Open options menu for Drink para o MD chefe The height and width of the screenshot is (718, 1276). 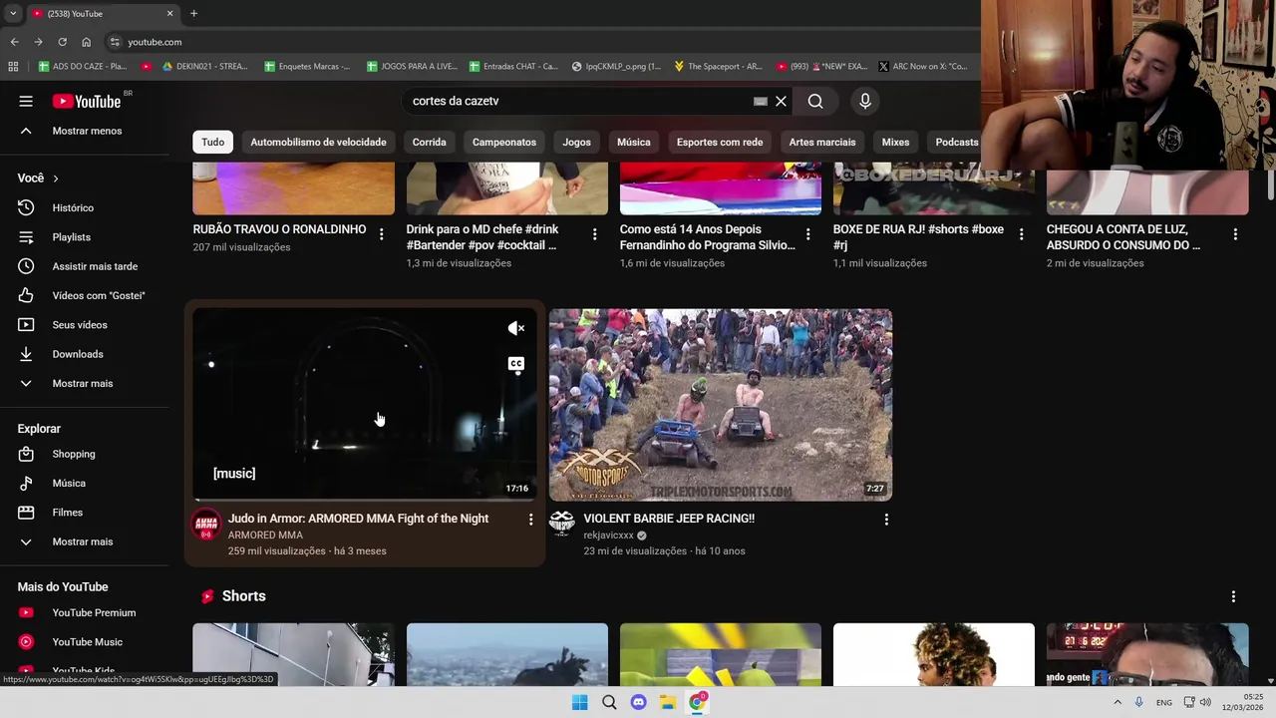point(595,234)
